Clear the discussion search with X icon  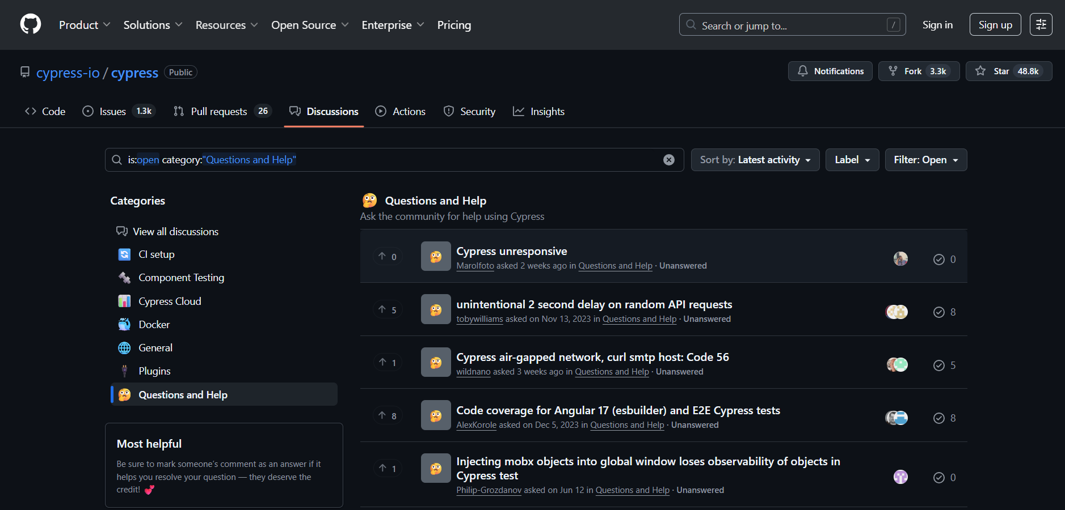point(669,160)
